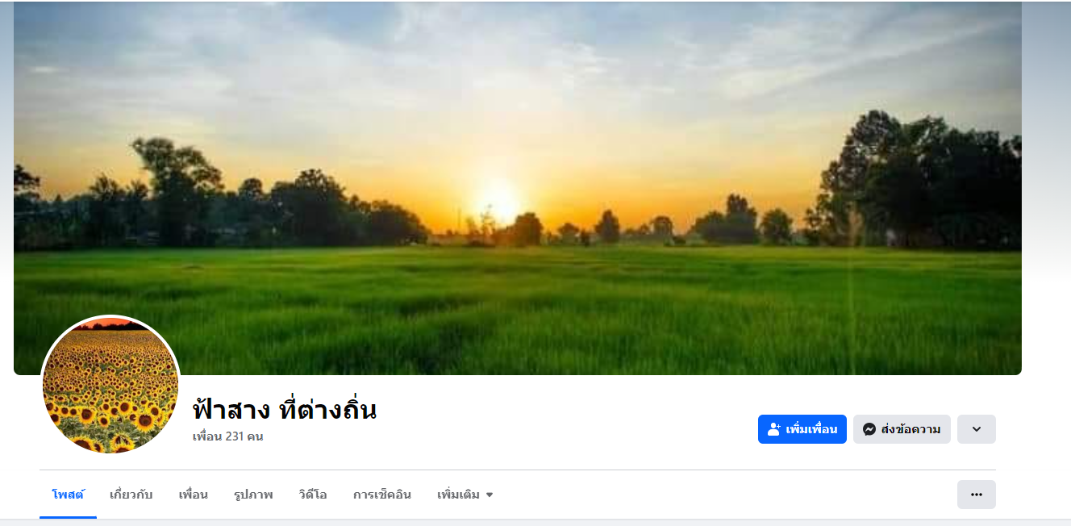This screenshot has width=1071, height=526.
Task: Open the เพิ่มเติม menu tab
Action: coord(465,495)
